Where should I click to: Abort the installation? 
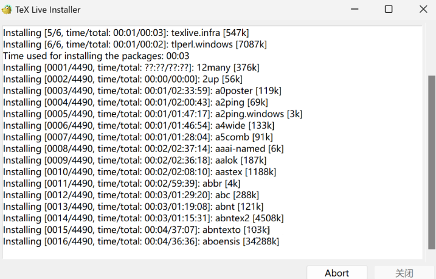pos(337,273)
